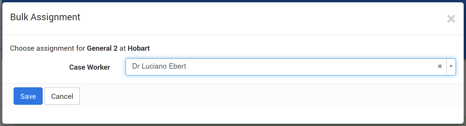This screenshot has height=126, width=466.
Task: Click the bold Hobart location text
Action: 138,48
